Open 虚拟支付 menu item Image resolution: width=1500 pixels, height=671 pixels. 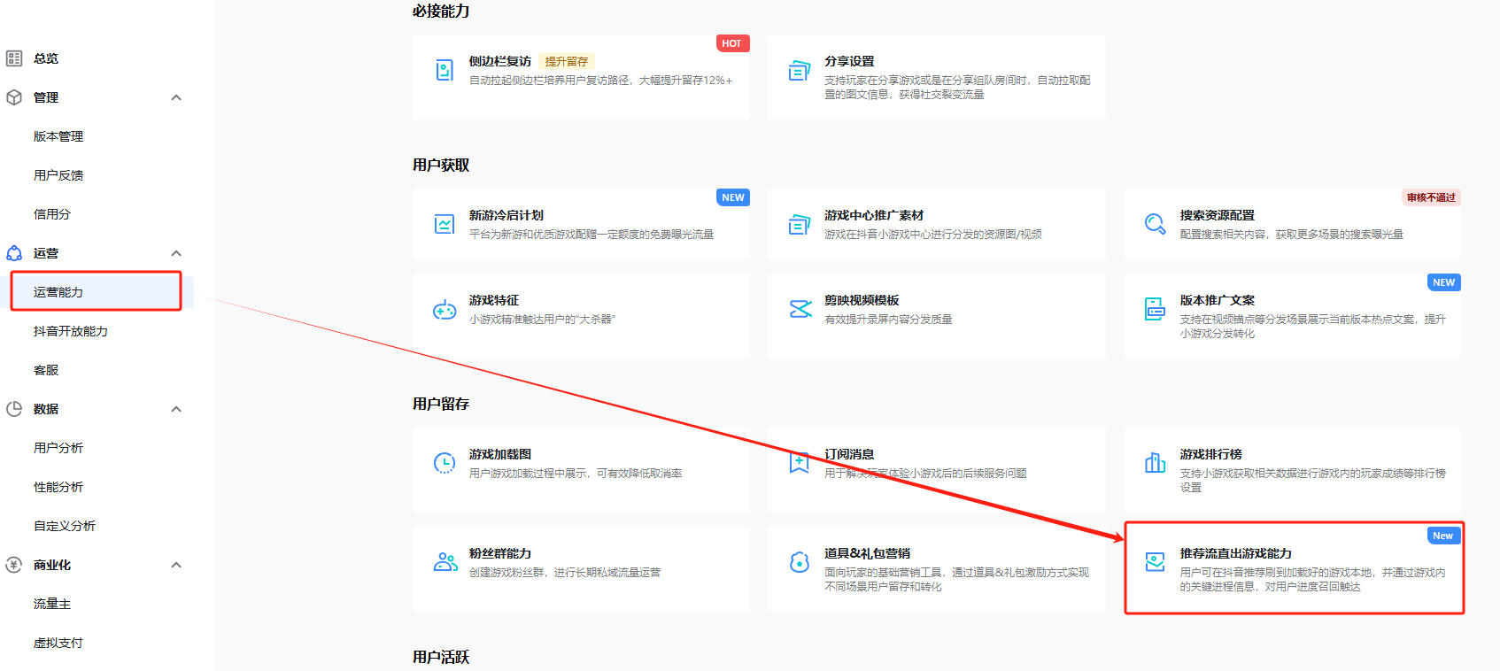(x=58, y=643)
